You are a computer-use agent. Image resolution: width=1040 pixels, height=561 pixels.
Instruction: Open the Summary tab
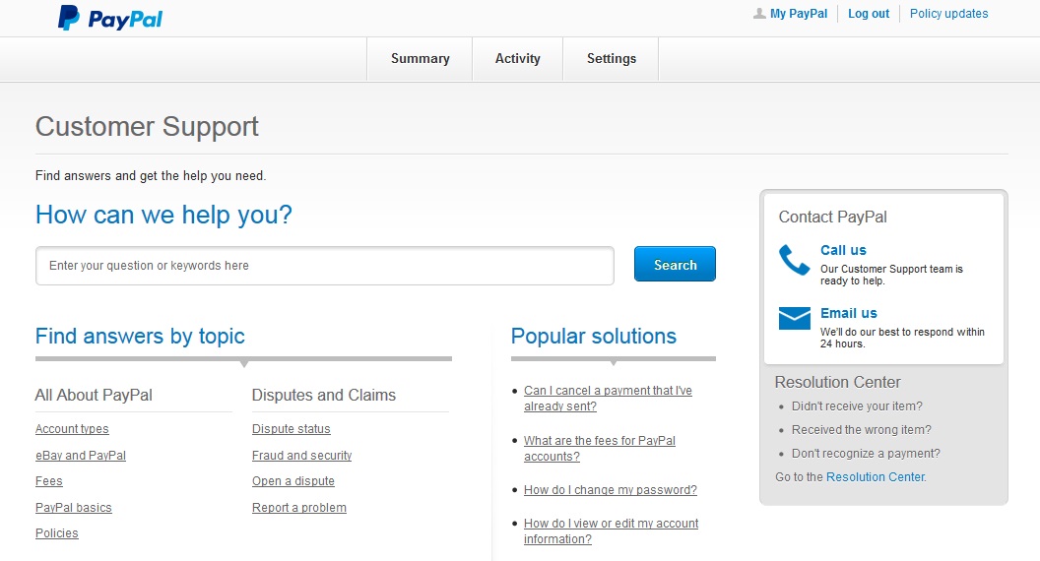pos(420,59)
